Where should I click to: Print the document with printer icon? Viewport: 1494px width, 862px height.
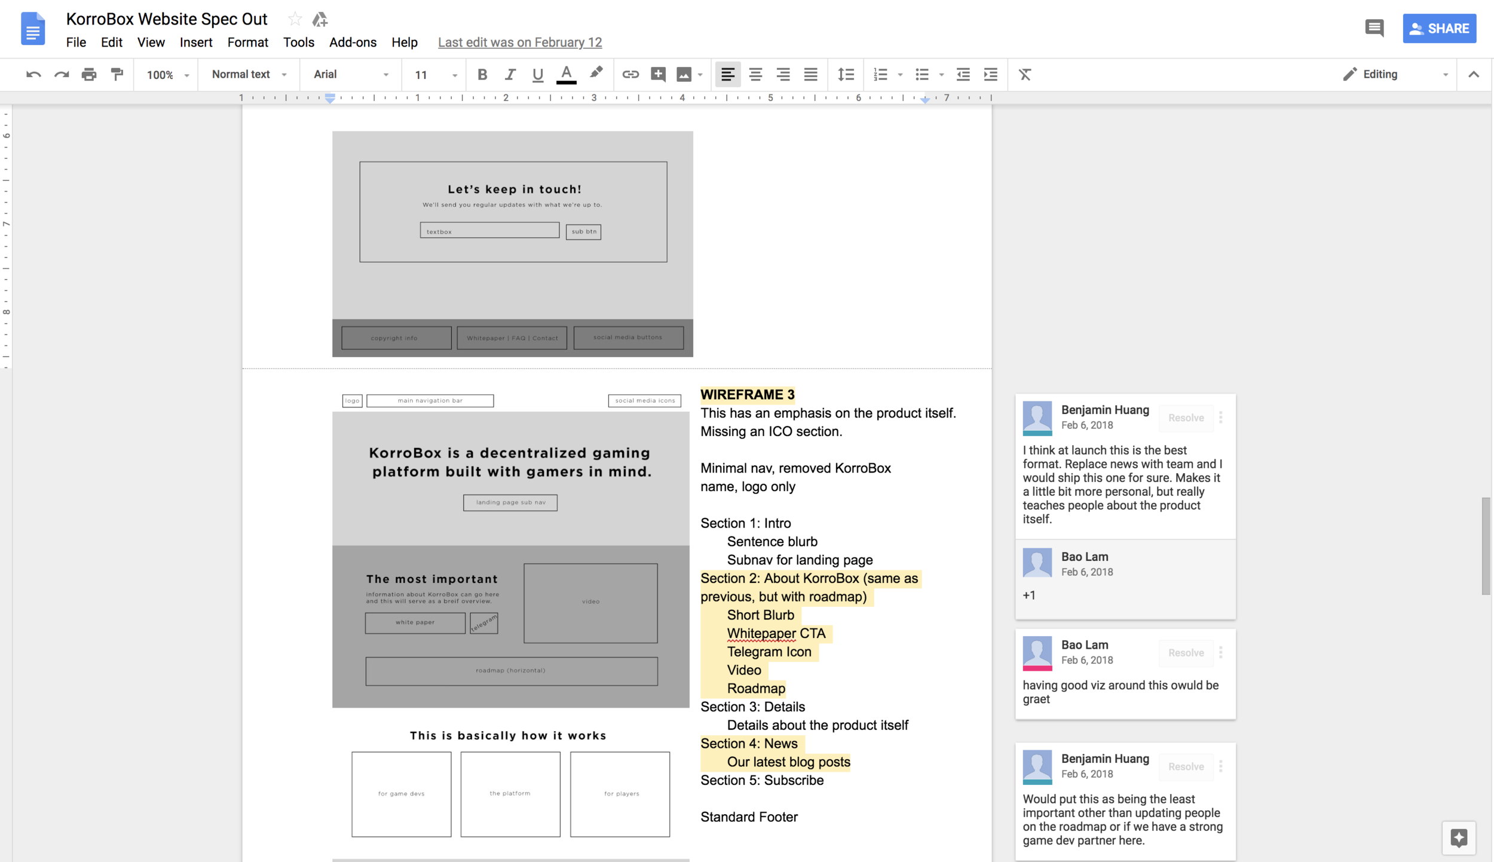(x=89, y=75)
